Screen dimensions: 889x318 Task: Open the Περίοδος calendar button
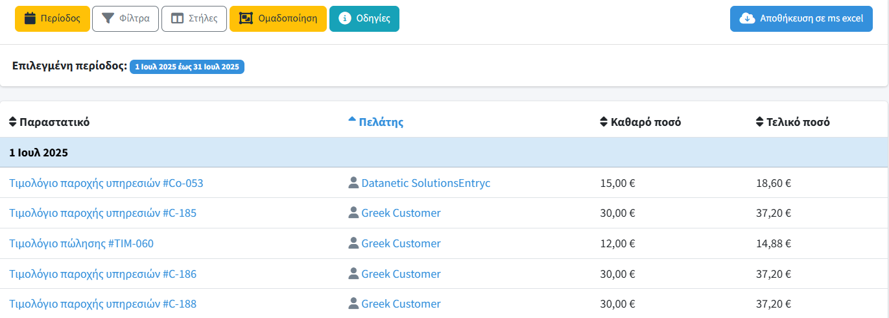pos(52,18)
